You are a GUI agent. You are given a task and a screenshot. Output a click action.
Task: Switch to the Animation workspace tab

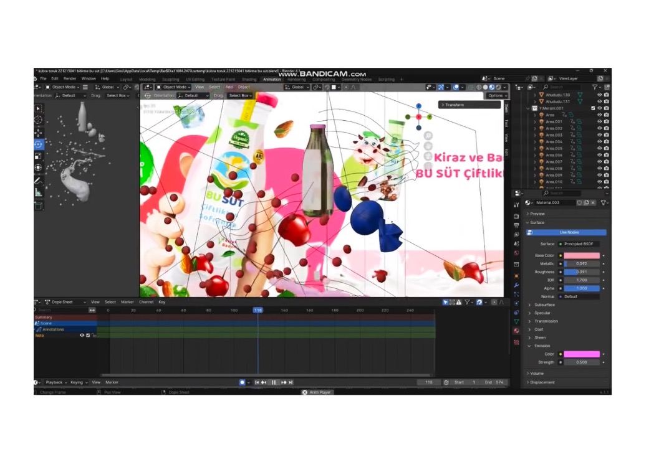point(272,79)
